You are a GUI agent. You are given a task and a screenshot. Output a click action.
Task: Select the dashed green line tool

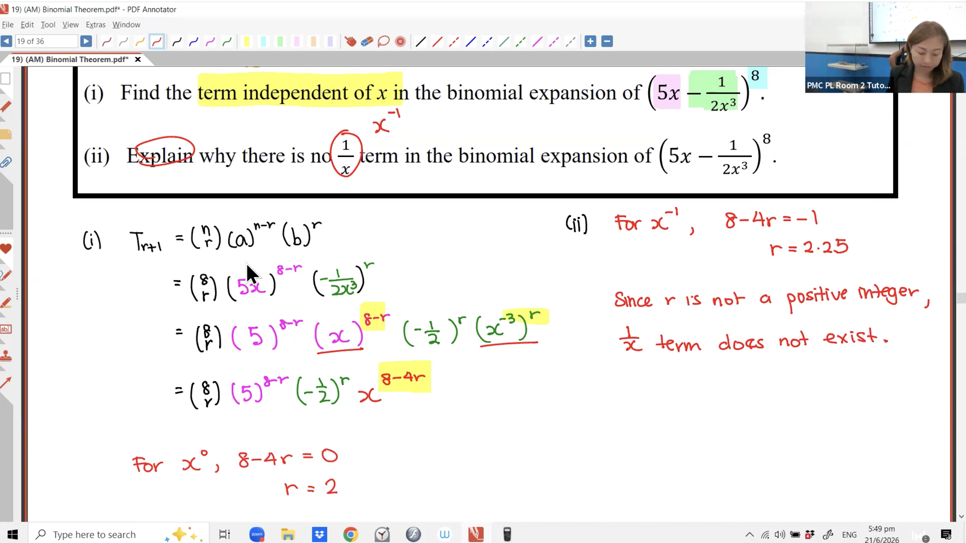pos(521,41)
